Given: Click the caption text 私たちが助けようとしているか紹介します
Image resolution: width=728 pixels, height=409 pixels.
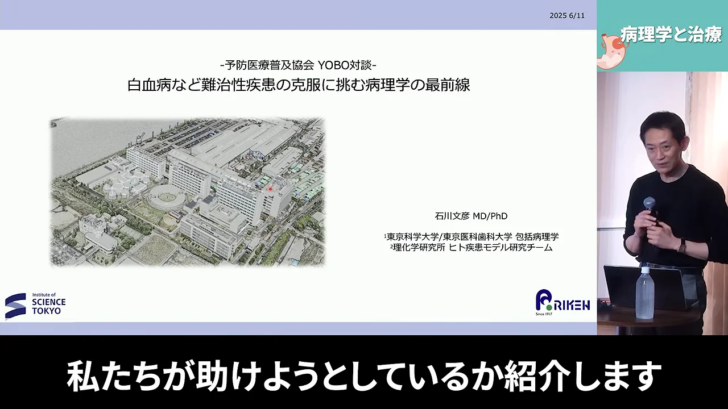Looking at the screenshot, I should point(364,376).
